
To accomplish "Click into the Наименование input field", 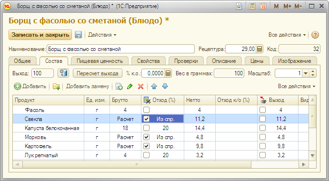I will point(120,49).
